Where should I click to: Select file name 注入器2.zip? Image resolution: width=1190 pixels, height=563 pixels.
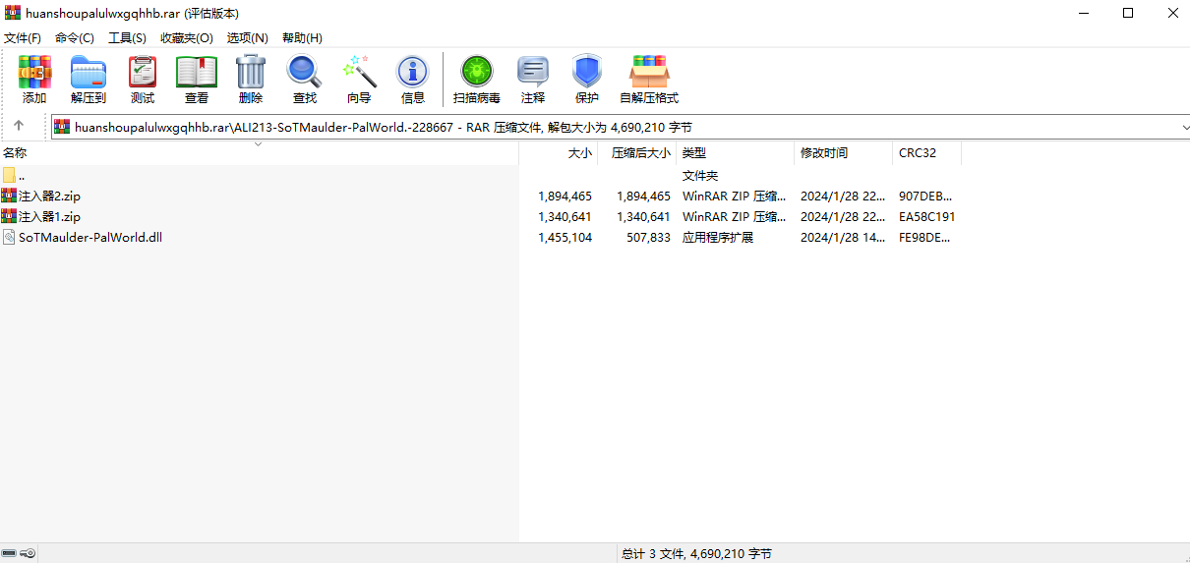(49, 196)
